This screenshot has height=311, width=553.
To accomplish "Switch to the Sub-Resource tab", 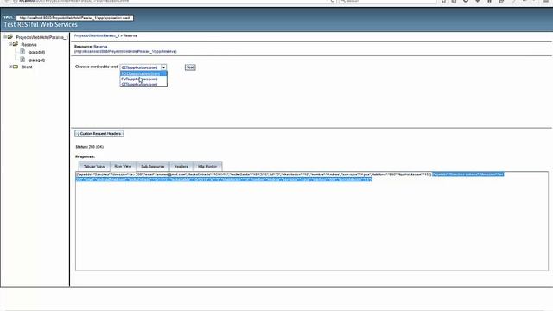I will coord(152,166).
